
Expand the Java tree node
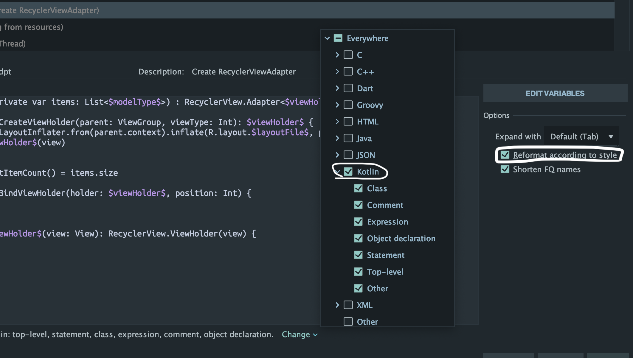tap(337, 138)
